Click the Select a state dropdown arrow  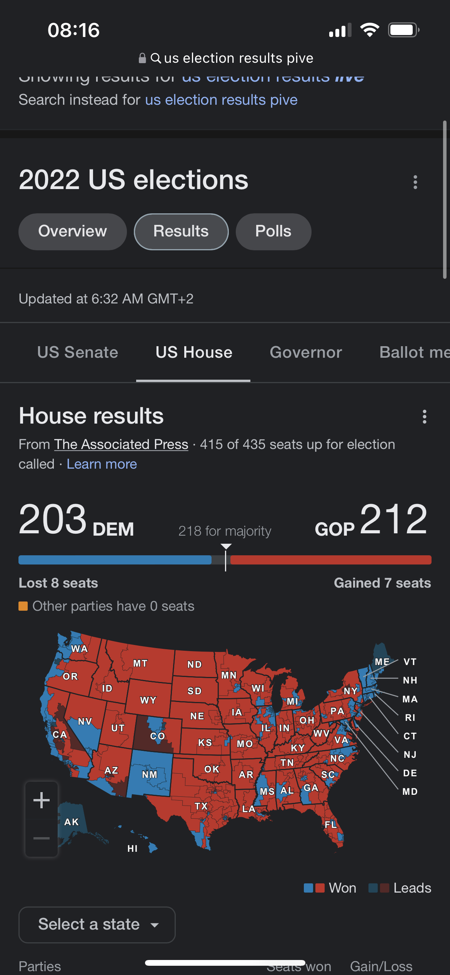(155, 925)
